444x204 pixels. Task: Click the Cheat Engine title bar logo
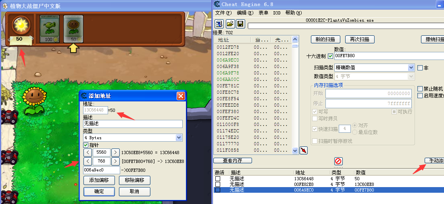pyautogui.click(x=217, y=4)
